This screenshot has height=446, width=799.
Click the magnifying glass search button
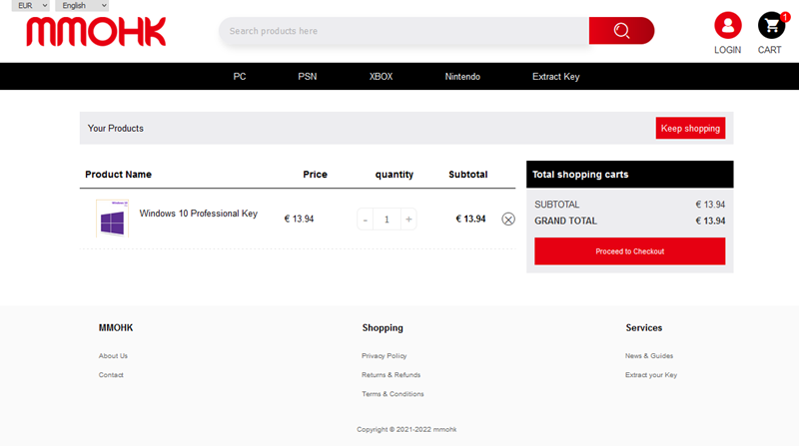(x=621, y=31)
